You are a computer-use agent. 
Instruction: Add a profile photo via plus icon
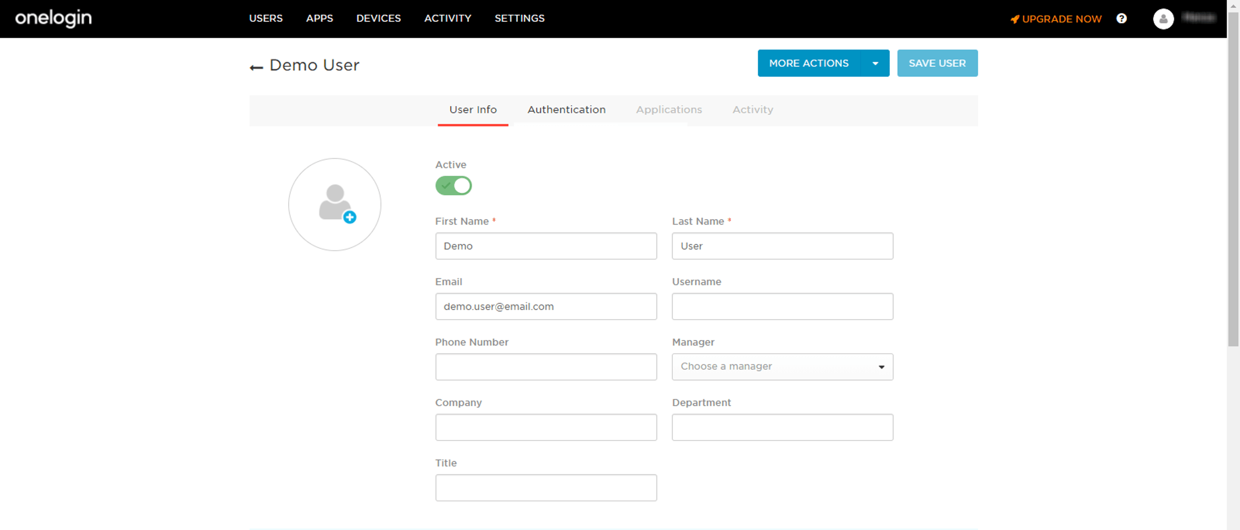(349, 217)
